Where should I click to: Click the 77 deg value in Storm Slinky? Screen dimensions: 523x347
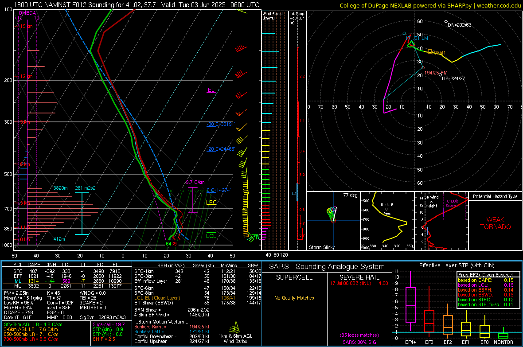pos(350,195)
